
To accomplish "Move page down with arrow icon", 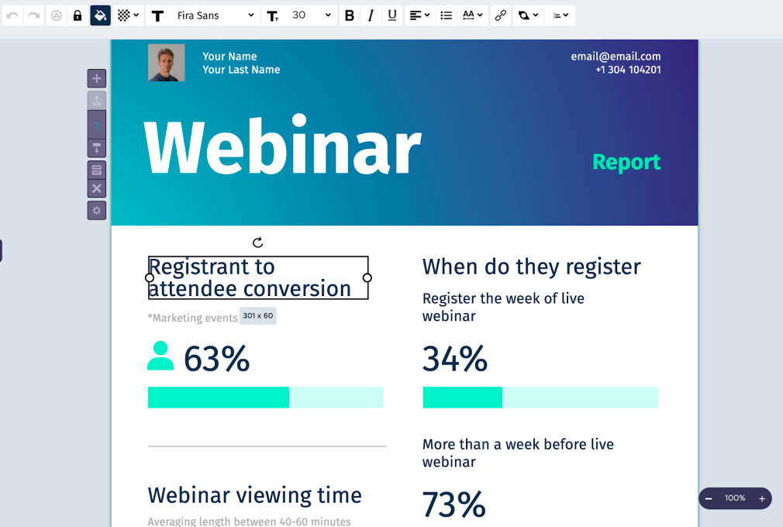I will tap(97, 148).
